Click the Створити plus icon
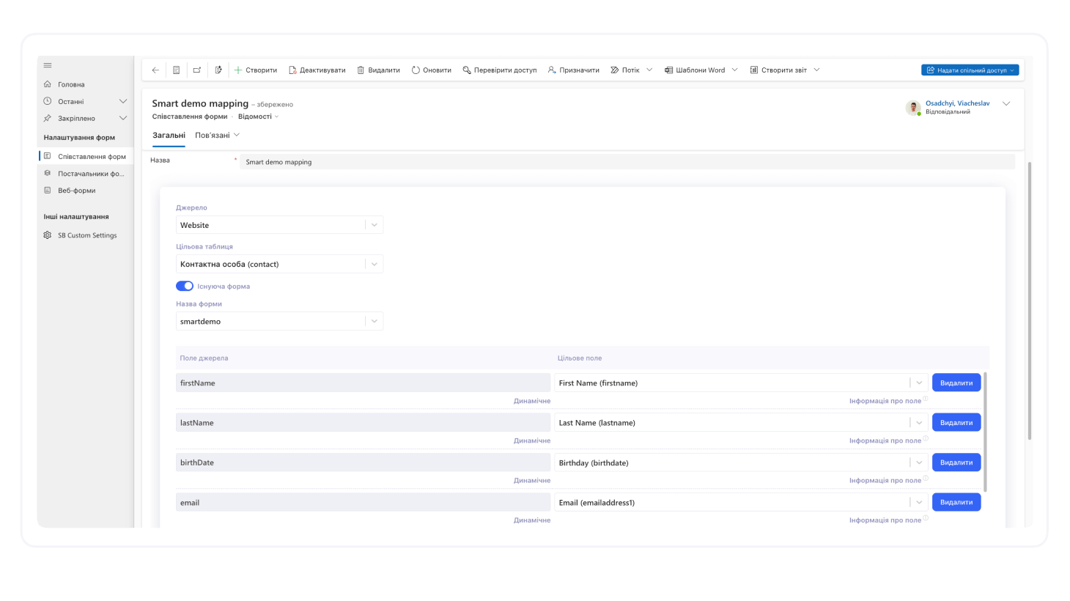Viewport: 1070px width, 601px height. click(238, 70)
